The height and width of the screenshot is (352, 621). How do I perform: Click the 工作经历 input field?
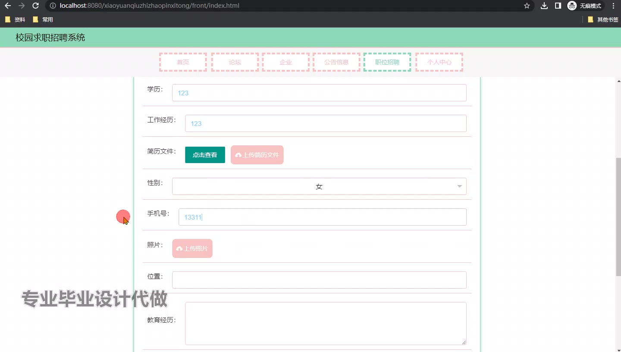click(x=326, y=123)
